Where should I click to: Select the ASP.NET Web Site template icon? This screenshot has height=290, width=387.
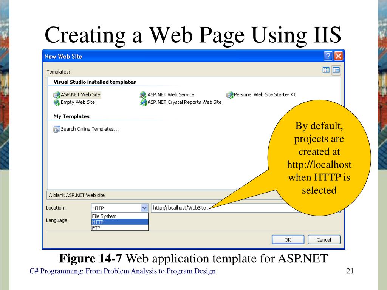[x=57, y=95]
